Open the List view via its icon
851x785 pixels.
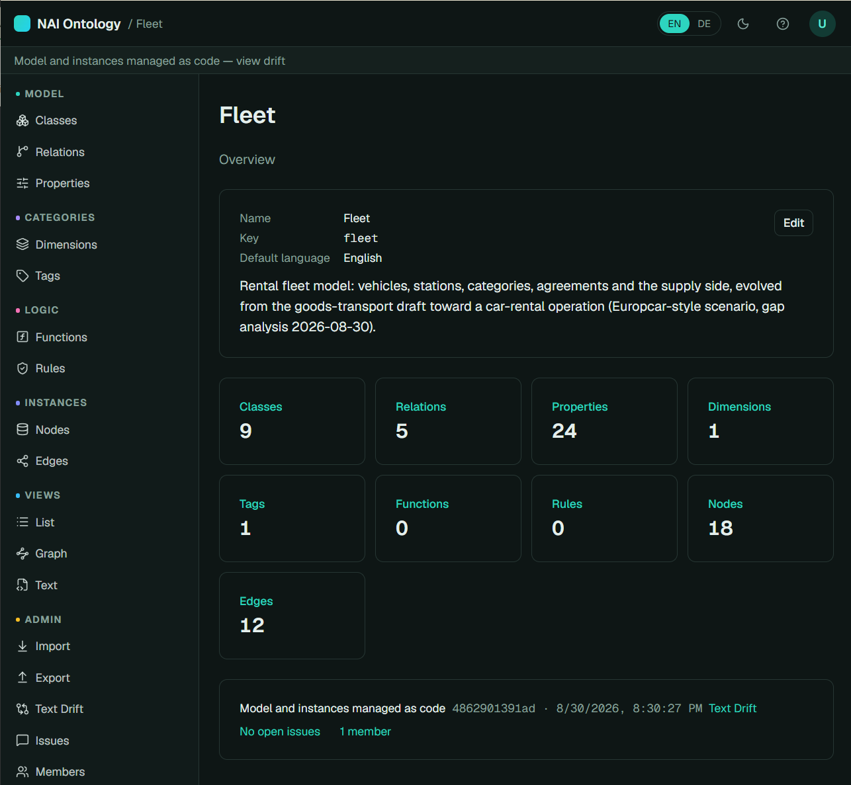click(x=22, y=522)
